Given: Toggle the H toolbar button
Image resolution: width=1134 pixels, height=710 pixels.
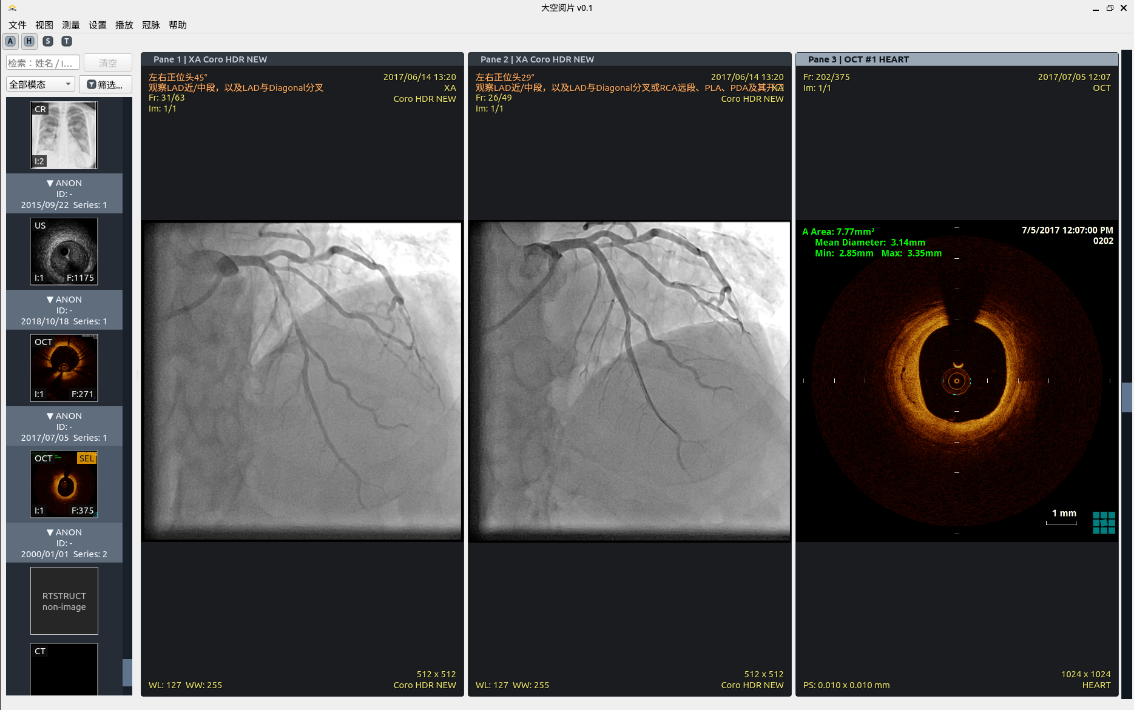Looking at the screenshot, I should coord(29,41).
